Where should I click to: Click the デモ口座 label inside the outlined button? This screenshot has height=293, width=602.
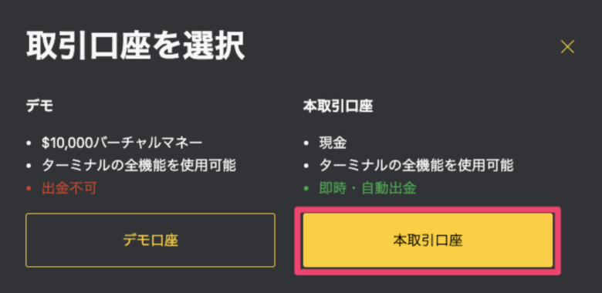150,241
